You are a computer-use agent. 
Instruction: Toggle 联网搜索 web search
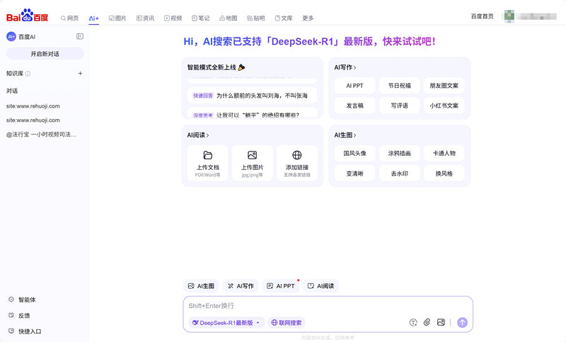[x=287, y=322]
